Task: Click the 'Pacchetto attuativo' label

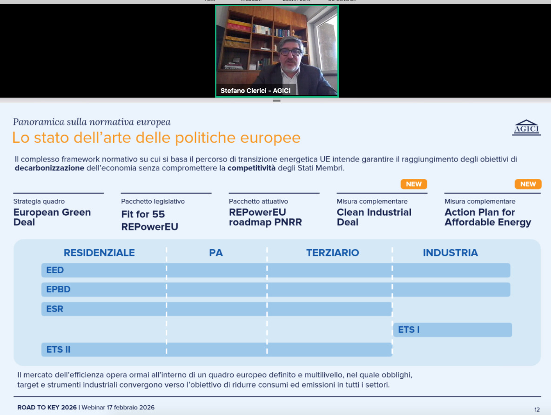Action: click(258, 201)
